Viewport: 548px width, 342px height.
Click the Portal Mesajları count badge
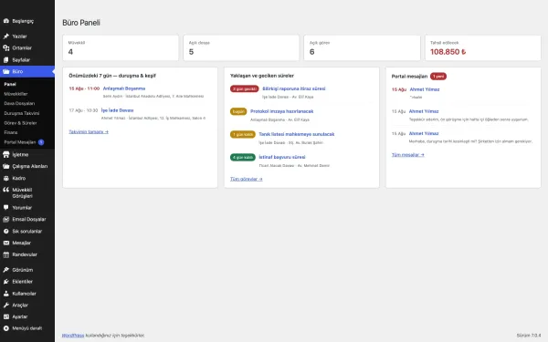coord(41,142)
